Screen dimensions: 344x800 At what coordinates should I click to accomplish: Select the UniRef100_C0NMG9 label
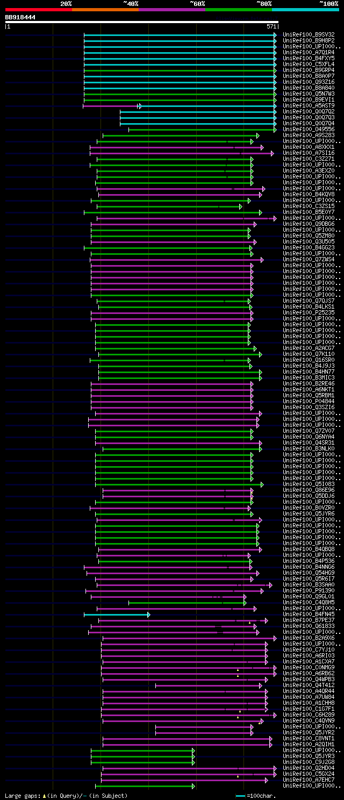(x=309, y=667)
